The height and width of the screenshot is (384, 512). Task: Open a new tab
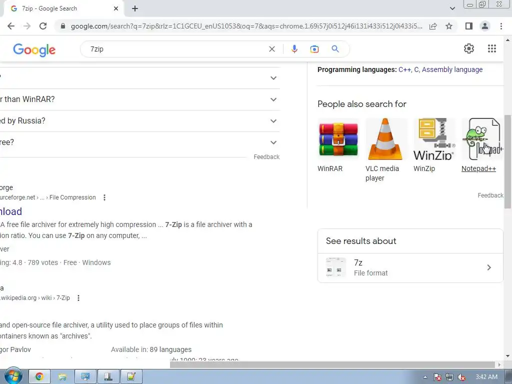point(135,8)
